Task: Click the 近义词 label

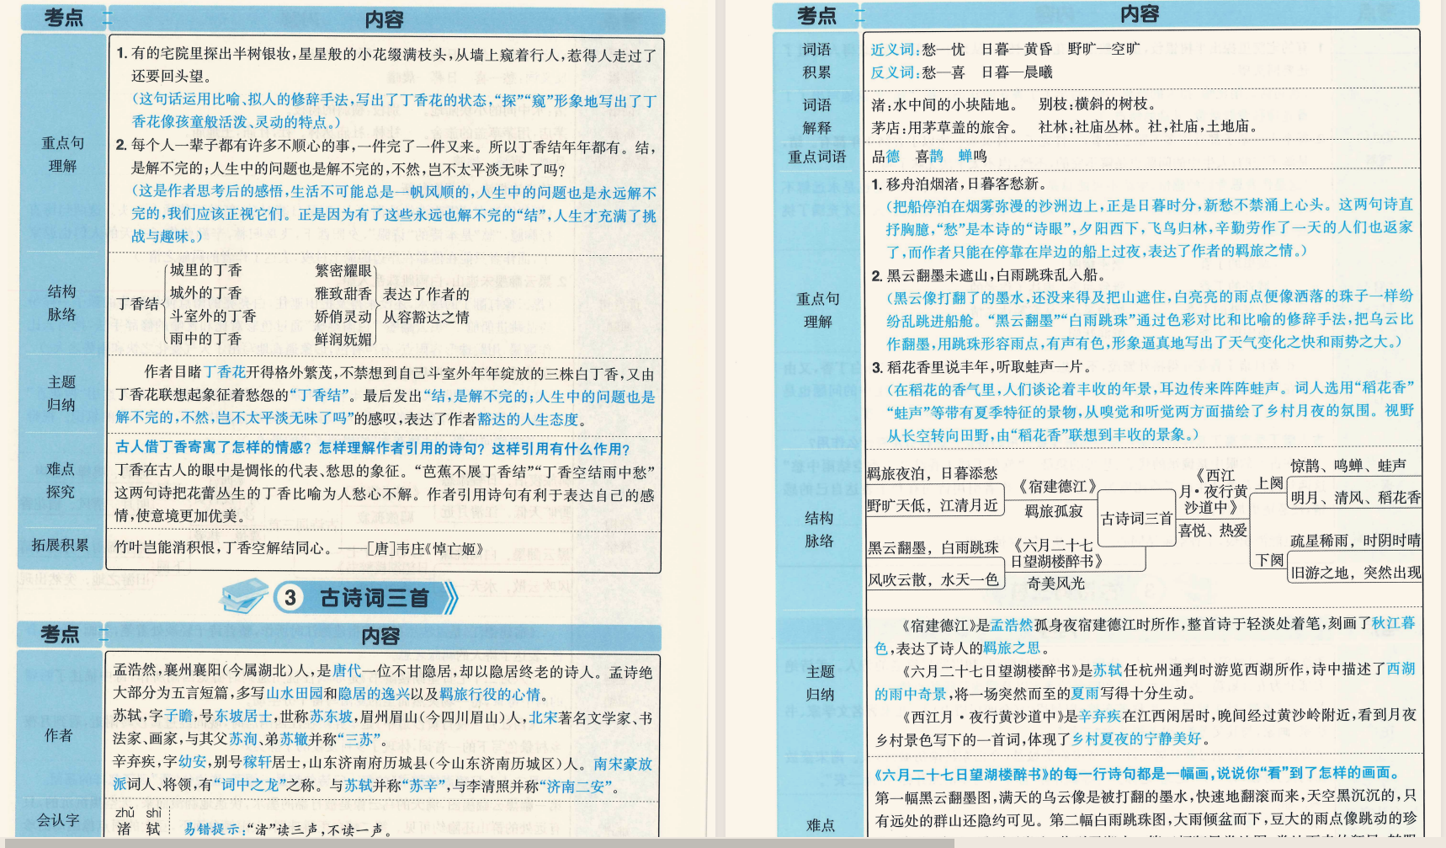Action: [x=895, y=50]
